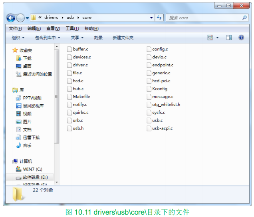Toggle the preview pane icon

[x=229, y=38]
